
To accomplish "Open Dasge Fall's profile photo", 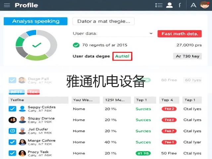I will (22, 80).
